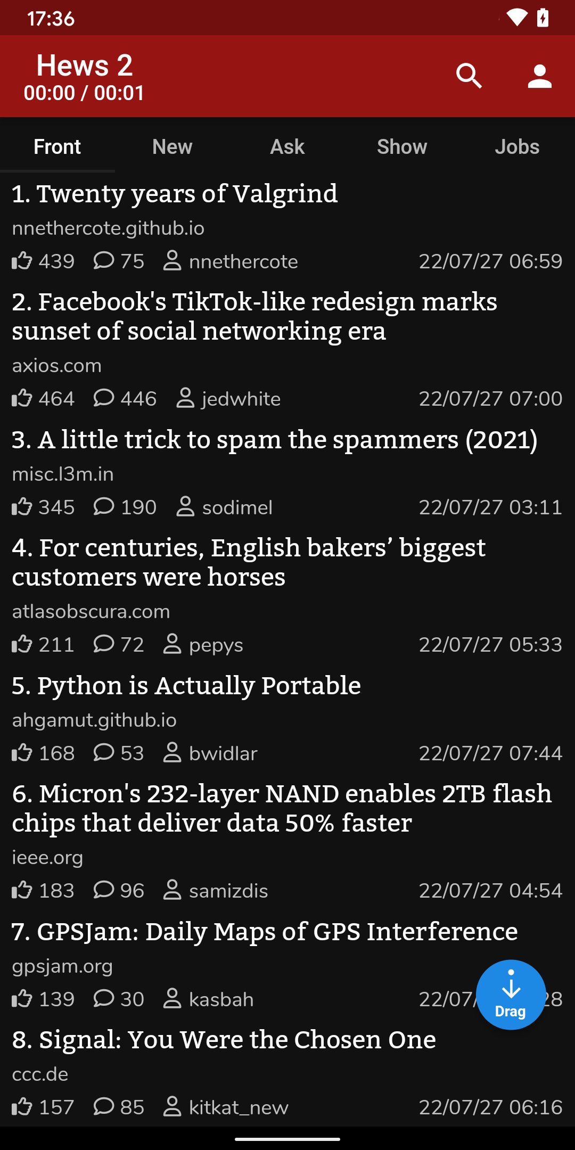Tap comment bubble on Micron's 232-layer NAND story

[104, 890]
